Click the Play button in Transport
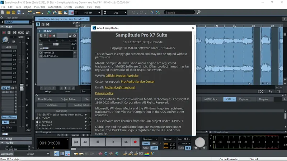Viewport: 287px width, 161px height. click(x=113, y=142)
